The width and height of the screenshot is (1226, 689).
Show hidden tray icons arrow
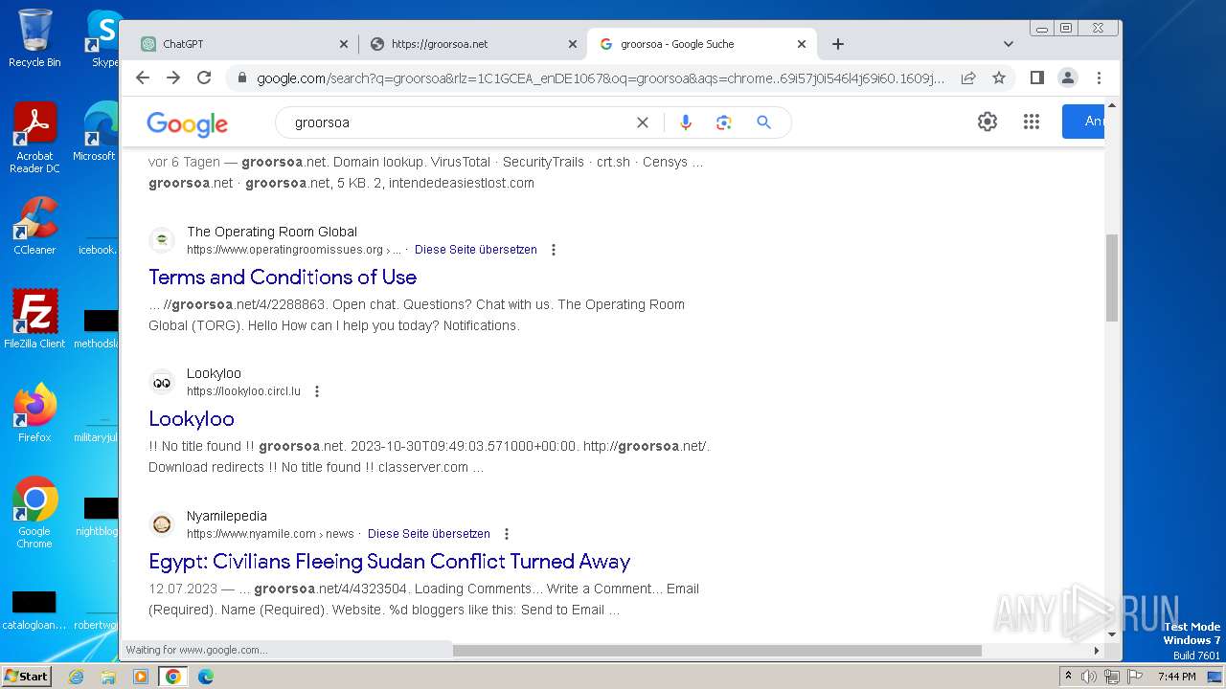click(1068, 677)
